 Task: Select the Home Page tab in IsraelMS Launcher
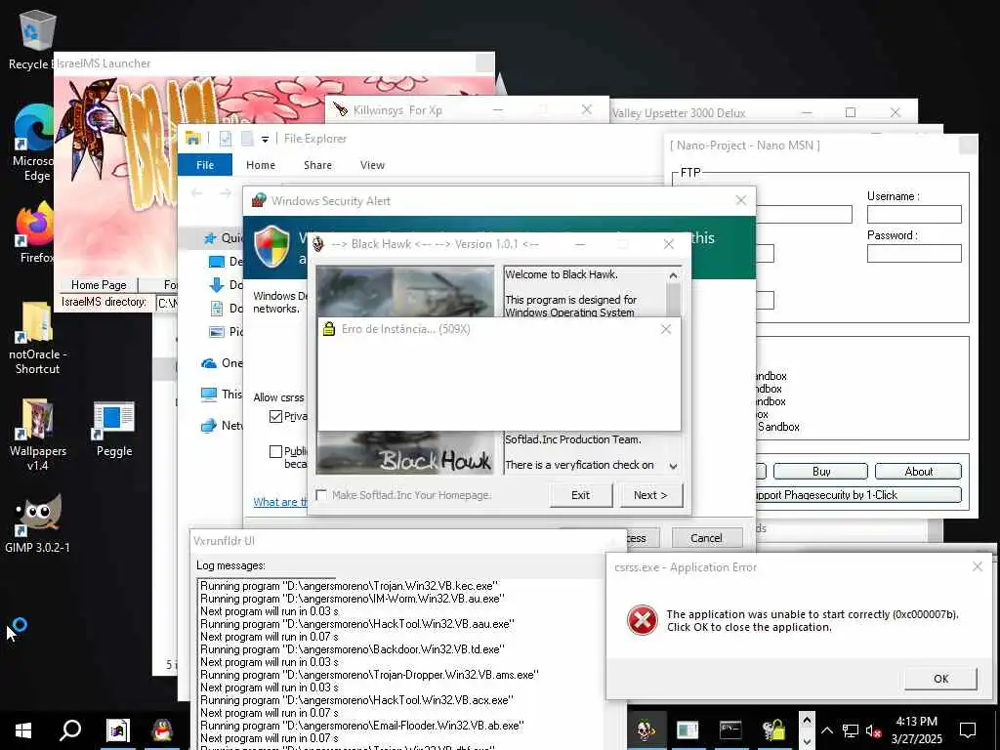click(x=99, y=285)
